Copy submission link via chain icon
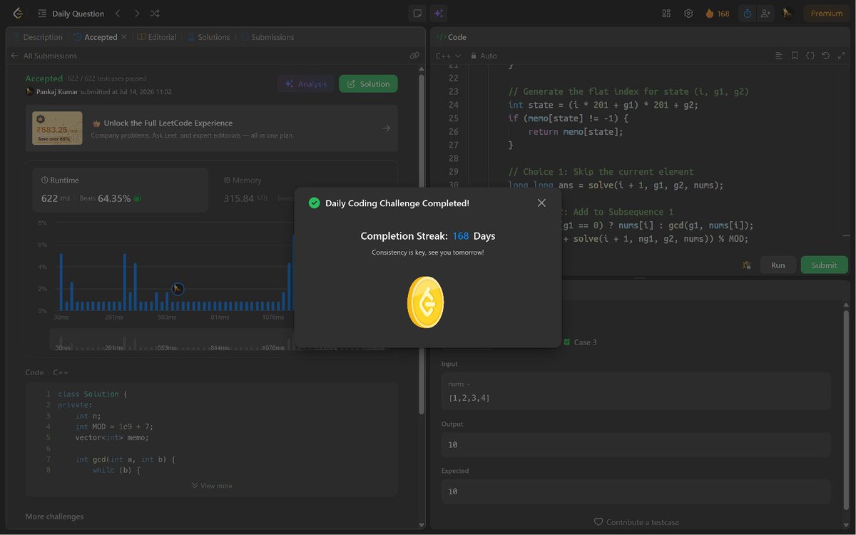 pos(414,56)
